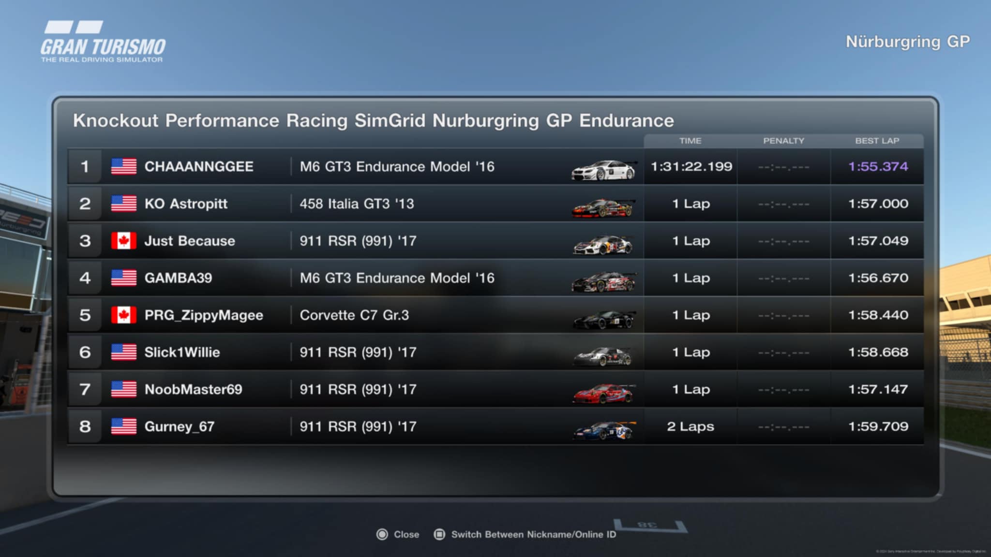This screenshot has height=557, width=991.
Task: Click the 2 Laps gap for Gurney_67
Action: [691, 426]
